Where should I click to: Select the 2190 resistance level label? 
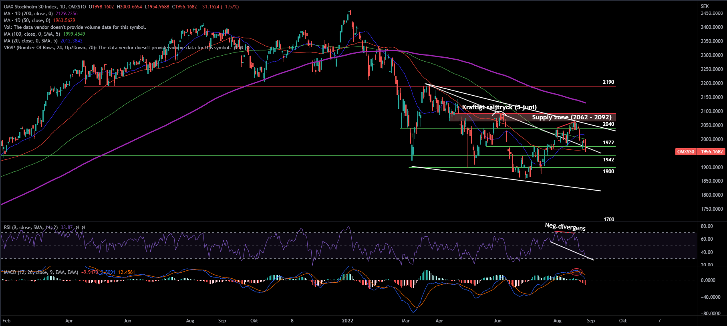pyautogui.click(x=608, y=82)
